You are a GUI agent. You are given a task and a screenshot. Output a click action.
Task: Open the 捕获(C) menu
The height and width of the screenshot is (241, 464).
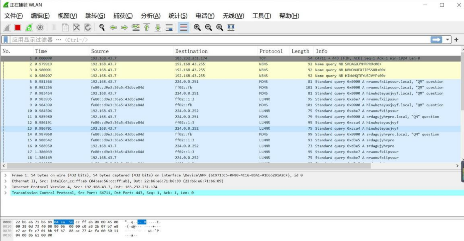point(123,16)
